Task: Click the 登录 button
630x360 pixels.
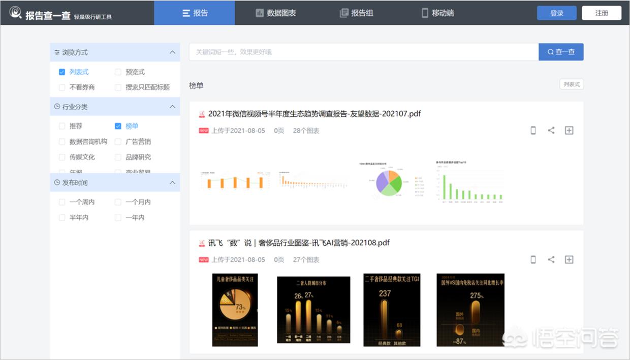Action: [557, 13]
